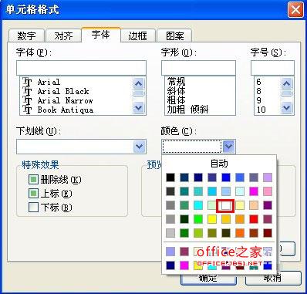Toggle the 上标 checkbox
This screenshot has height=294, width=307.
click(33, 194)
